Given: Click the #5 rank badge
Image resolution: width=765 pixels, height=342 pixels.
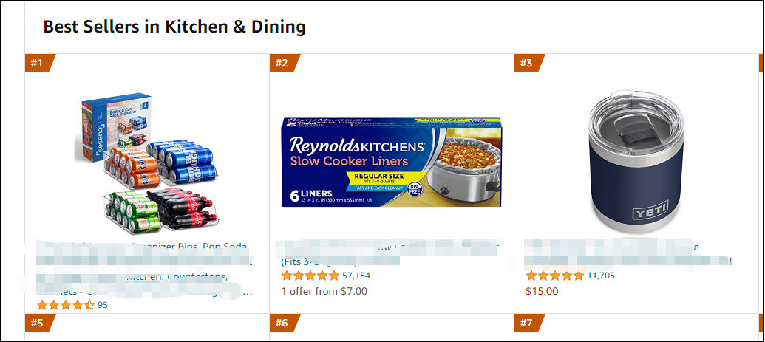Looking at the screenshot, I should (38, 323).
